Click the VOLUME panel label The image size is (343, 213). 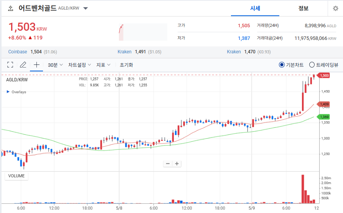tap(16, 176)
